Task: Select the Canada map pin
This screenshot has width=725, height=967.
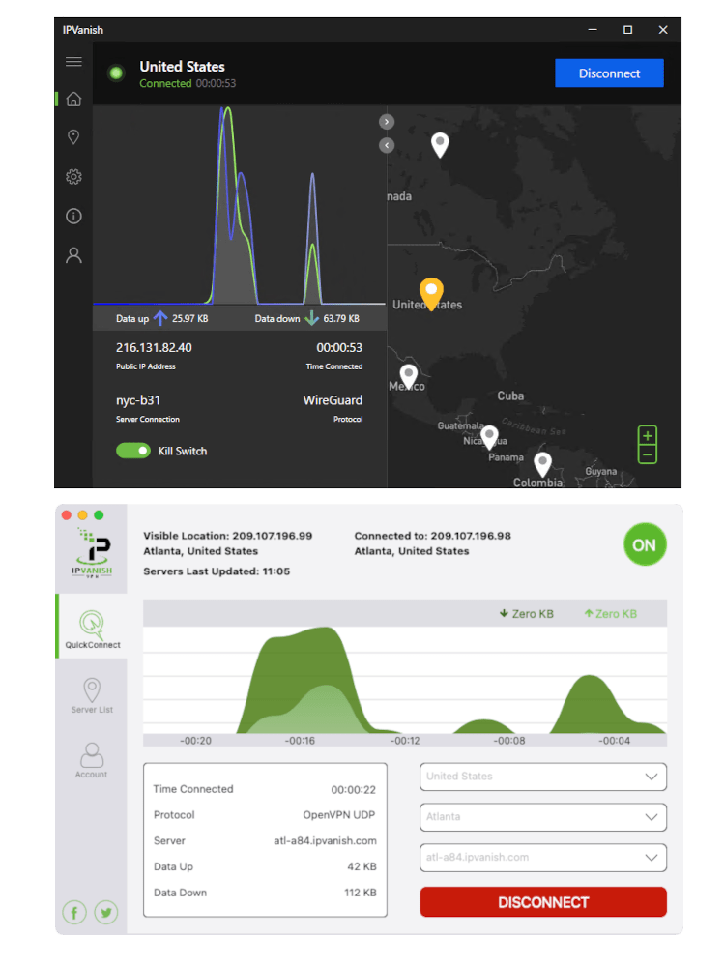Action: click(440, 145)
